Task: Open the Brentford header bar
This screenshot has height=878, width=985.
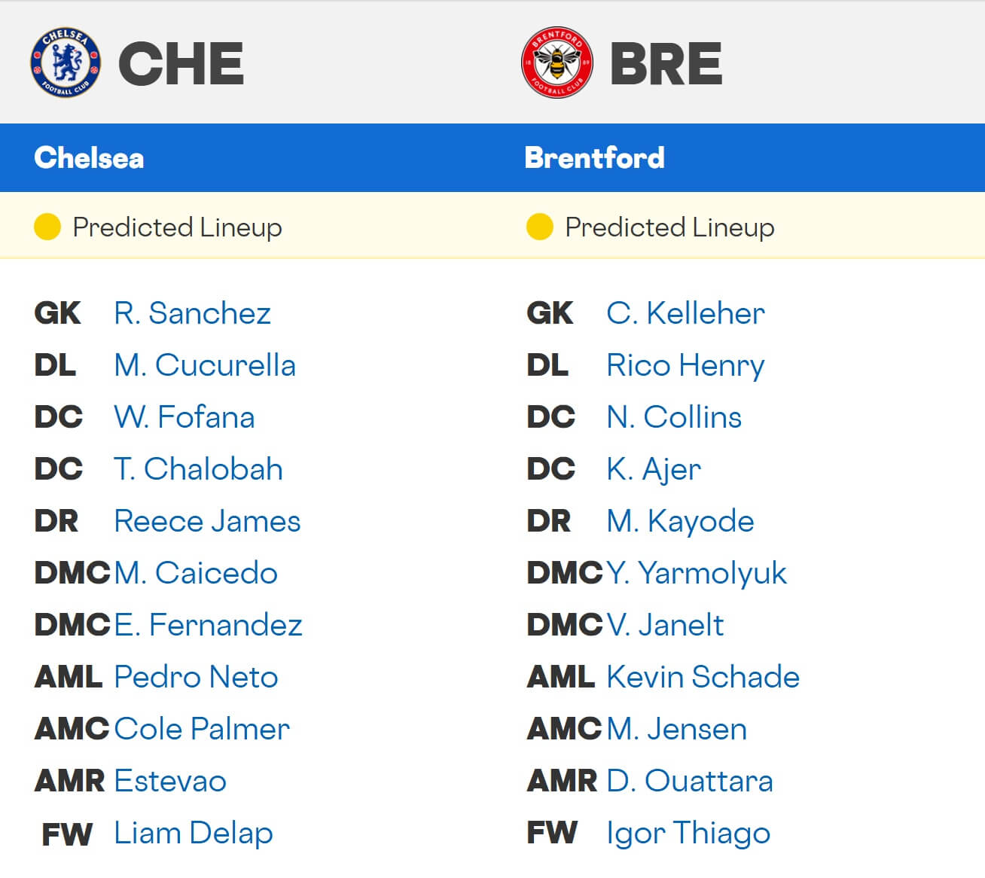Action: coord(594,157)
